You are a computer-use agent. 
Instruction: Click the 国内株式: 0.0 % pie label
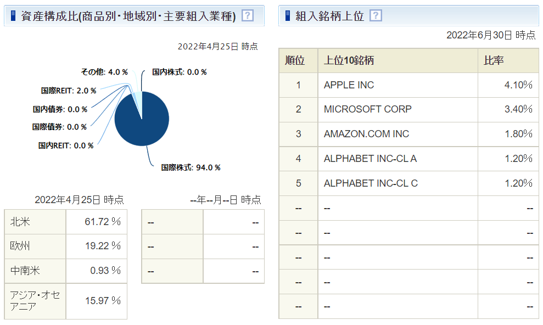pos(179,72)
